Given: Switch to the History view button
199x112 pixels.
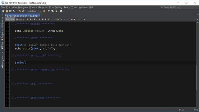Looking at the screenshot, I should (20, 19).
